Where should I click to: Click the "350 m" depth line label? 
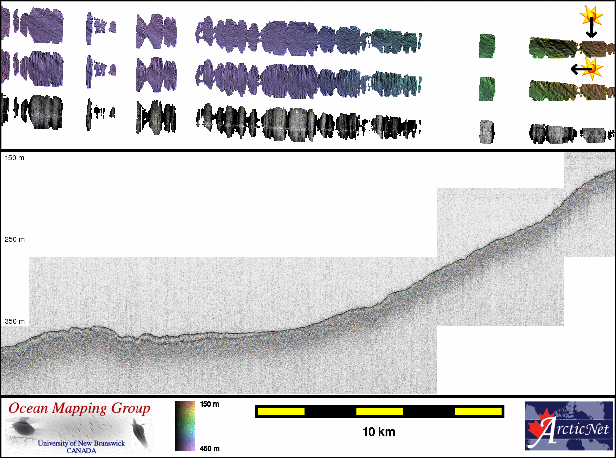click(14, 321)
